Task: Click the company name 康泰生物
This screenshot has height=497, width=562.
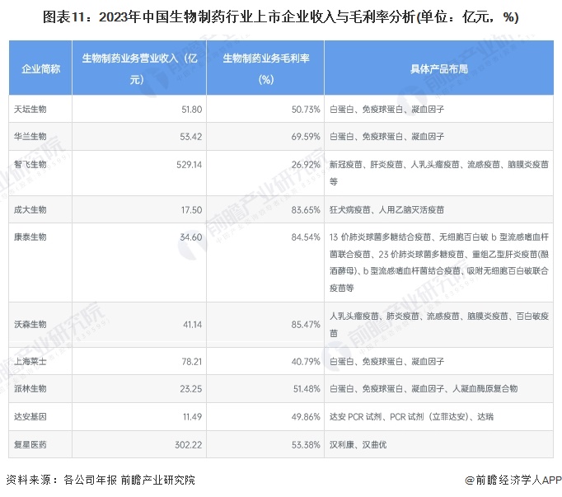Action: [30, 237]
